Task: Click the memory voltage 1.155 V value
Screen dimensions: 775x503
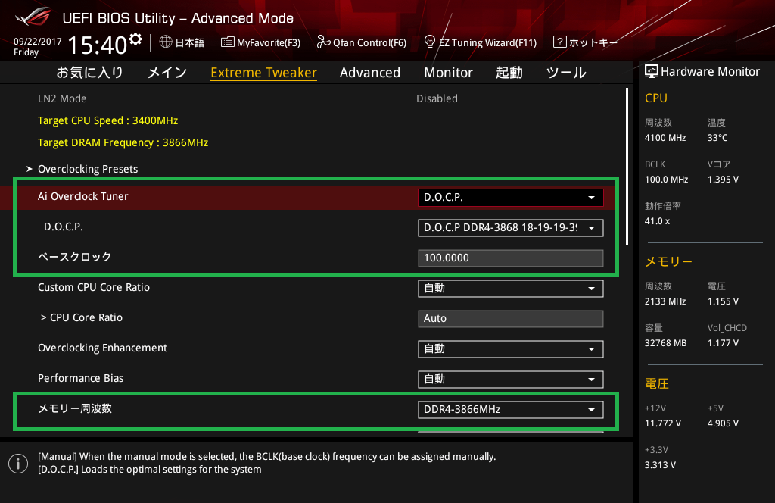Action: [723, 301]
